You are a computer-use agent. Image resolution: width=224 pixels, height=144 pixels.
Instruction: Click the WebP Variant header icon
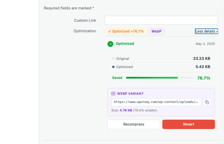point(113,94)
